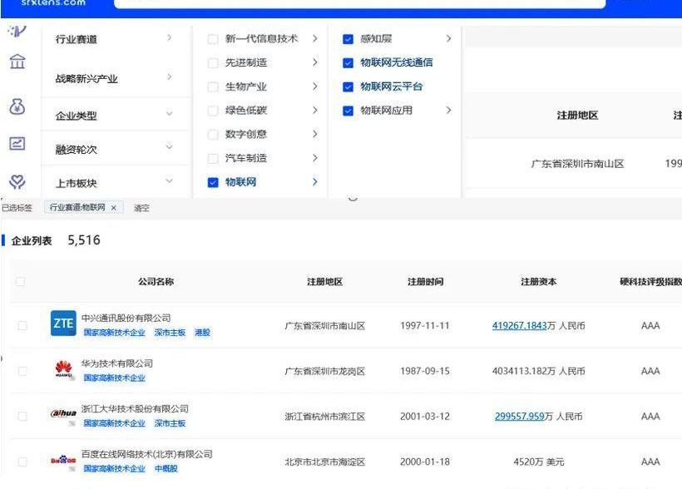Viewport: 682px width, 489px height.
Task: Check the 数字创意 checkbox
Action: [x=213, y=135]
